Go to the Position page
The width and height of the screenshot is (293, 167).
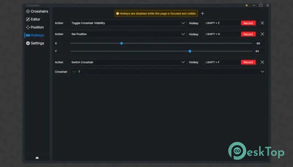[35, 27]
